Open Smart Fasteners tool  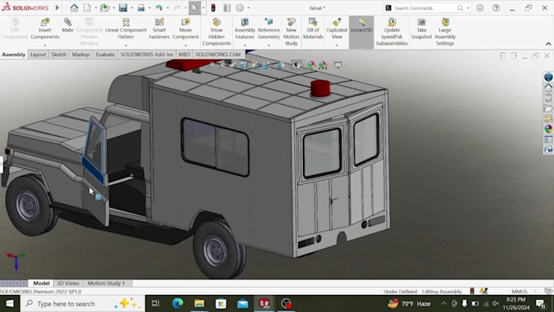click(160, 29)
